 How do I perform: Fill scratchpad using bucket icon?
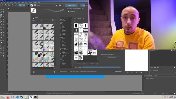[x=141, y=73]
